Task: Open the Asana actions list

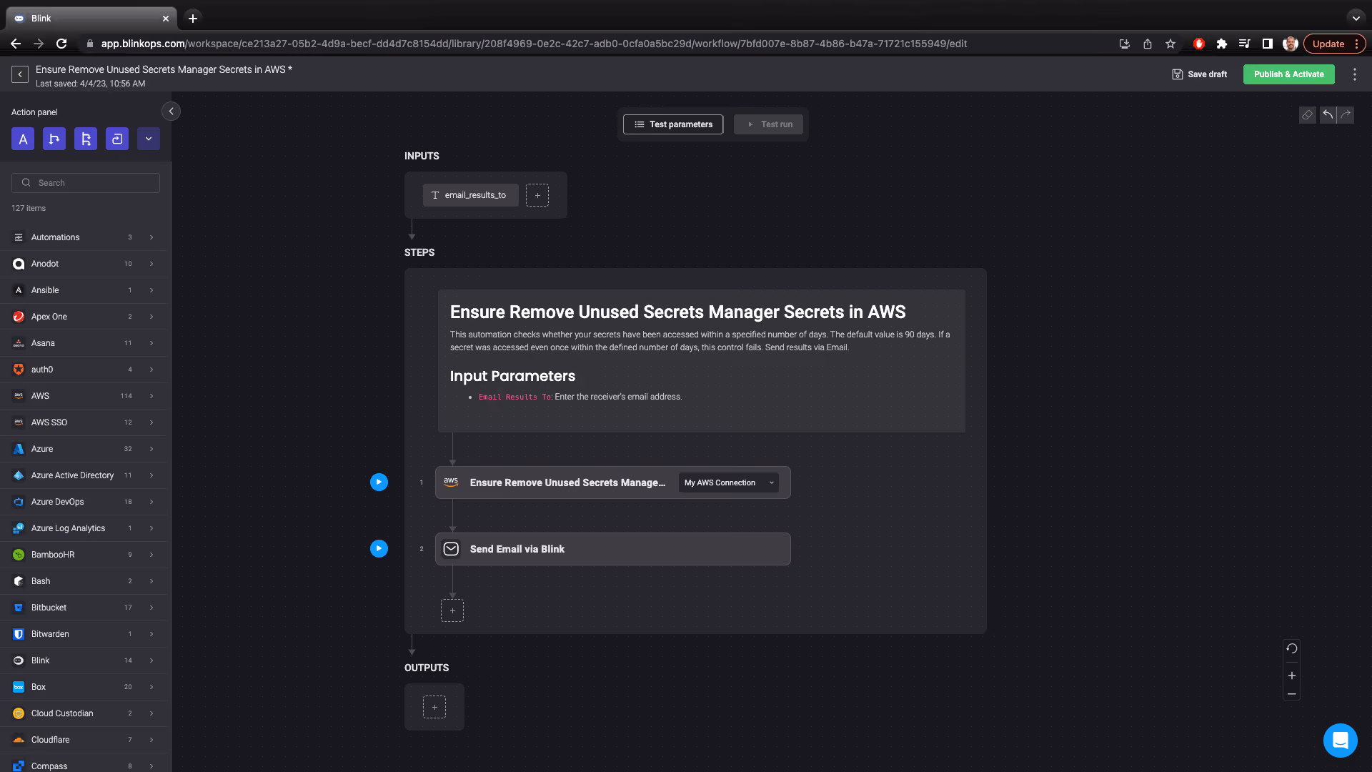Action: [83, 343]
